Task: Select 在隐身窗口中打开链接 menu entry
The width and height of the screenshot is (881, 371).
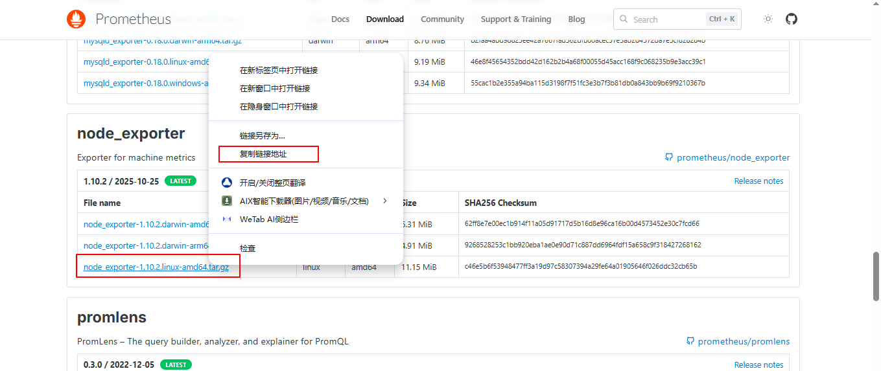Action: (279, 106)
